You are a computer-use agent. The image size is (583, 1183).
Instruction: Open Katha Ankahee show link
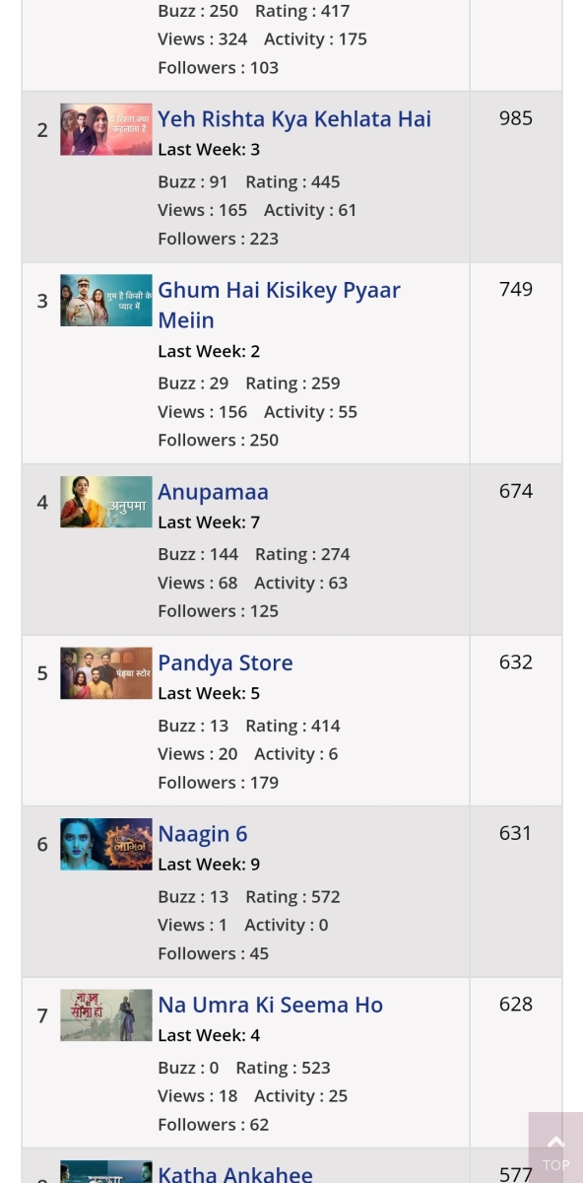(x=235, y=1173)
